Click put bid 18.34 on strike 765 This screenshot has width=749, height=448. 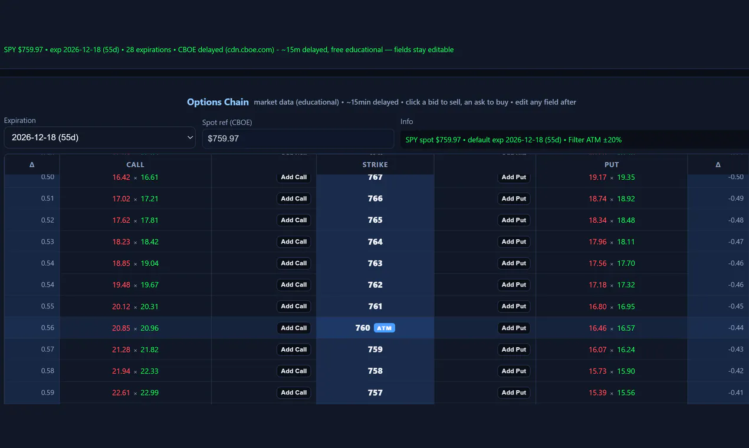click(x=597, y=220)
